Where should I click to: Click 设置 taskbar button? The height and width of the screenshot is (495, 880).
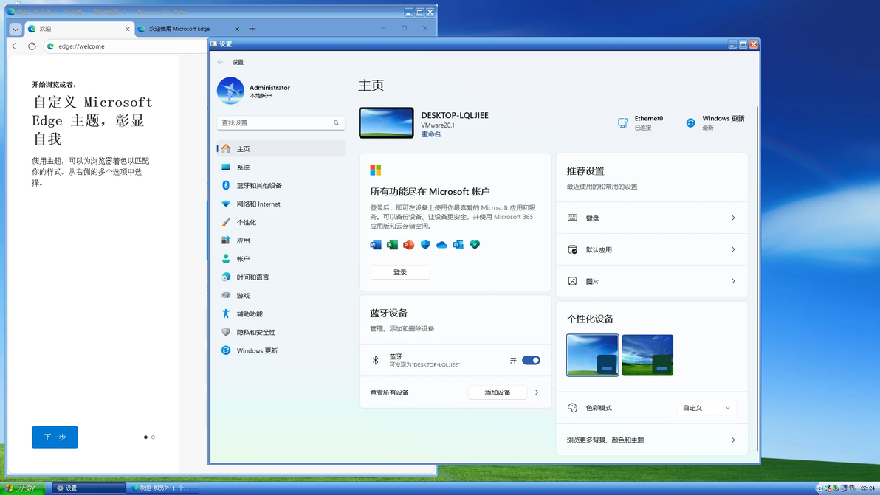pos(89,488)
